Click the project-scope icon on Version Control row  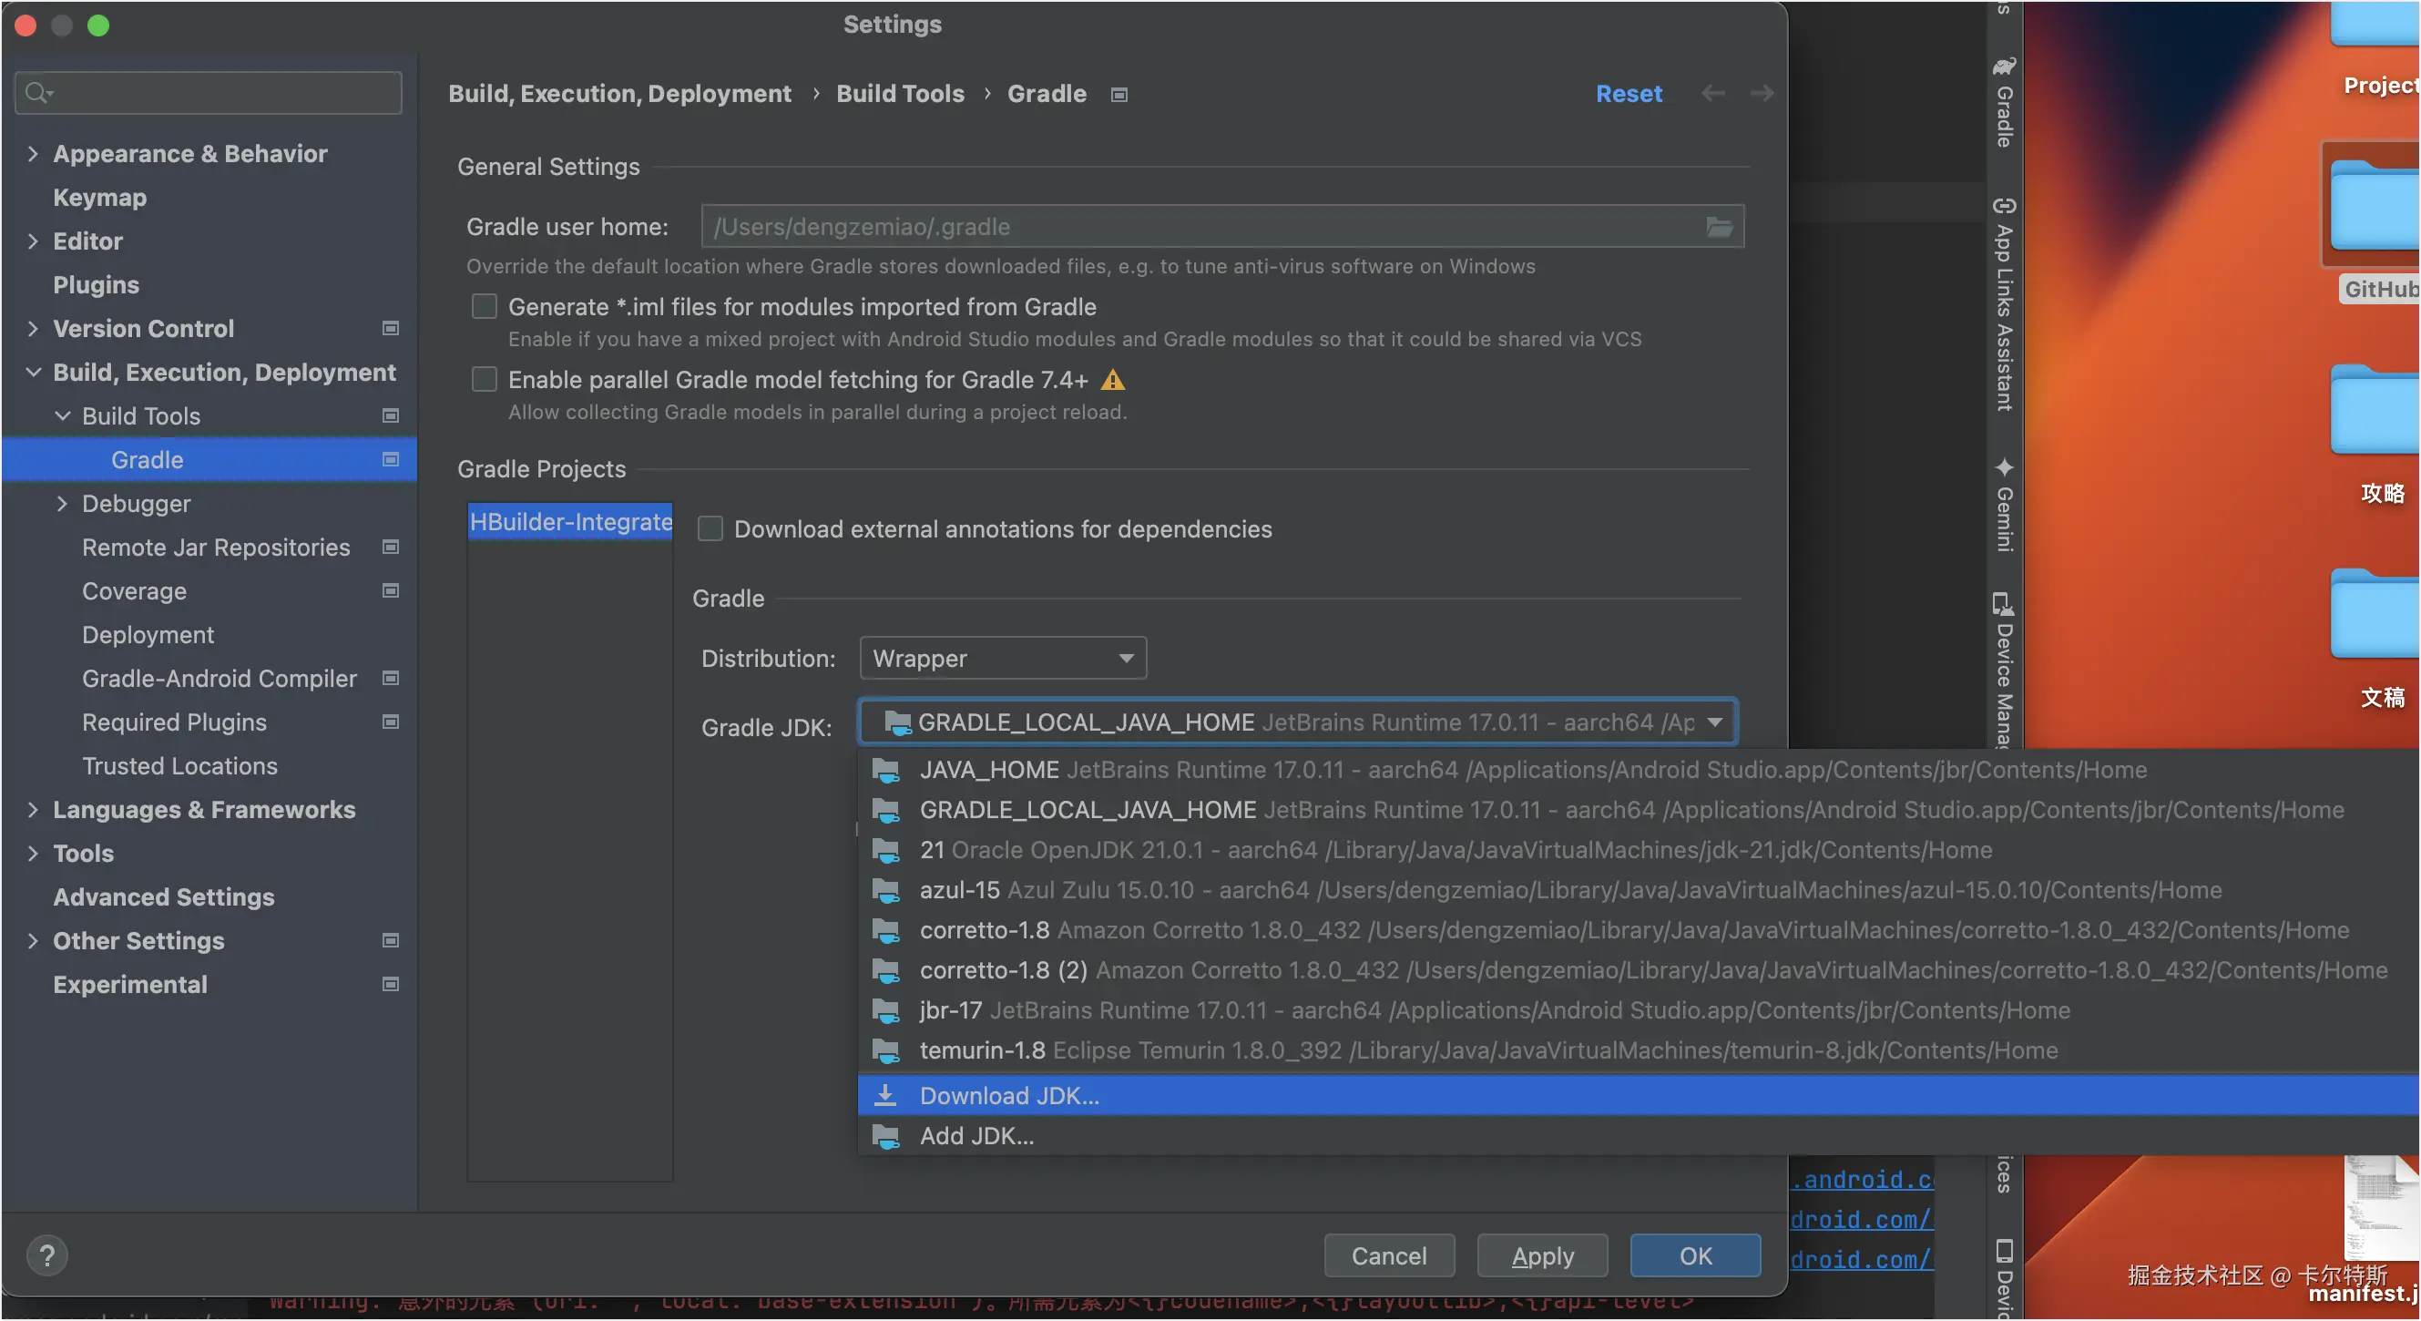390,328
